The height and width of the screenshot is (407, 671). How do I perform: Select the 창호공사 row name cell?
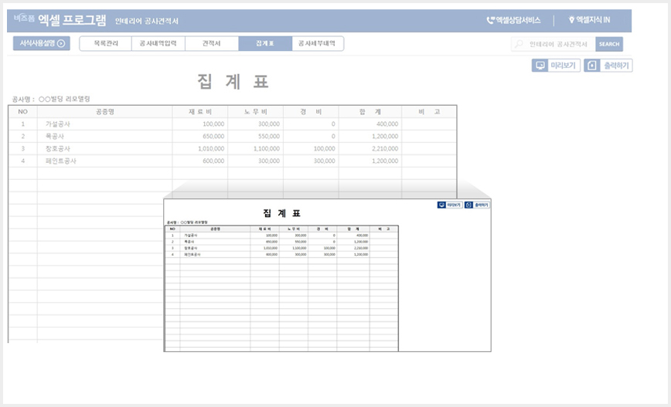coord(105,149)
